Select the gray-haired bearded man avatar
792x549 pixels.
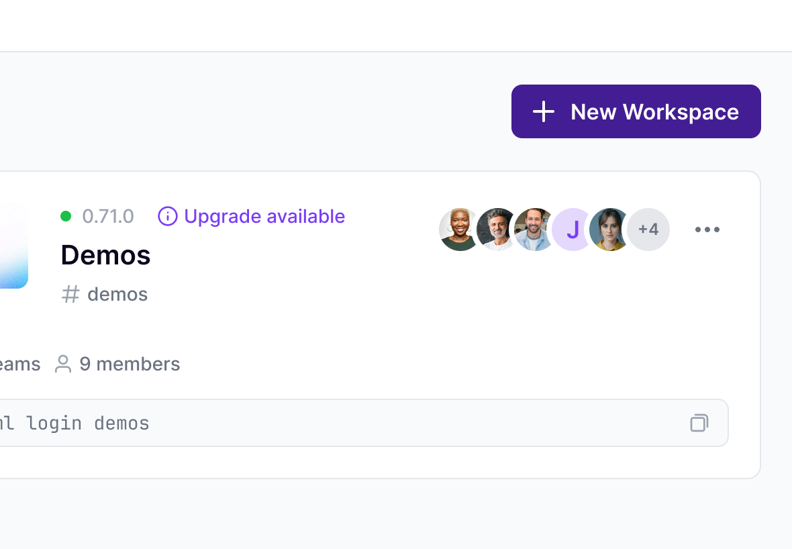[495, 230]
